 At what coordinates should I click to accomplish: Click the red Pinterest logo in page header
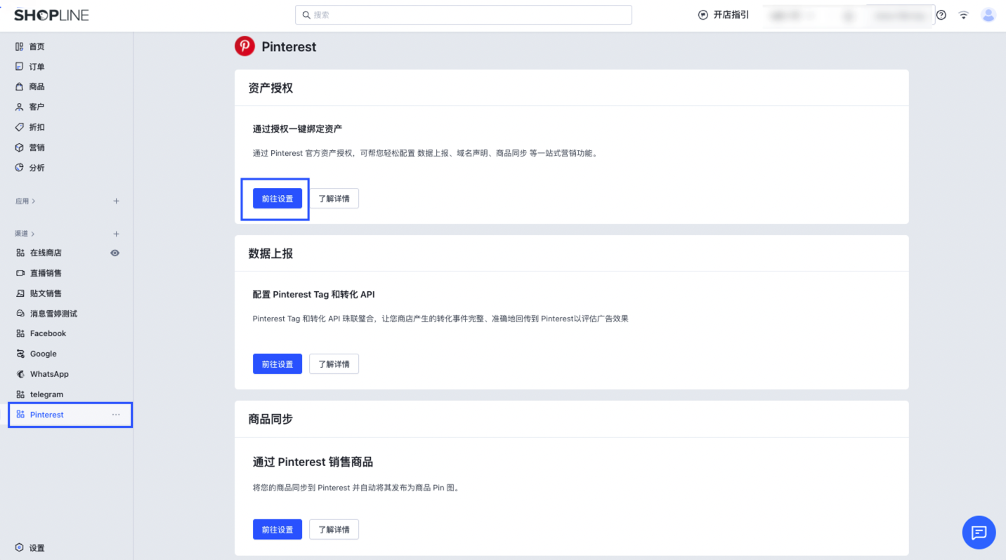244,46
